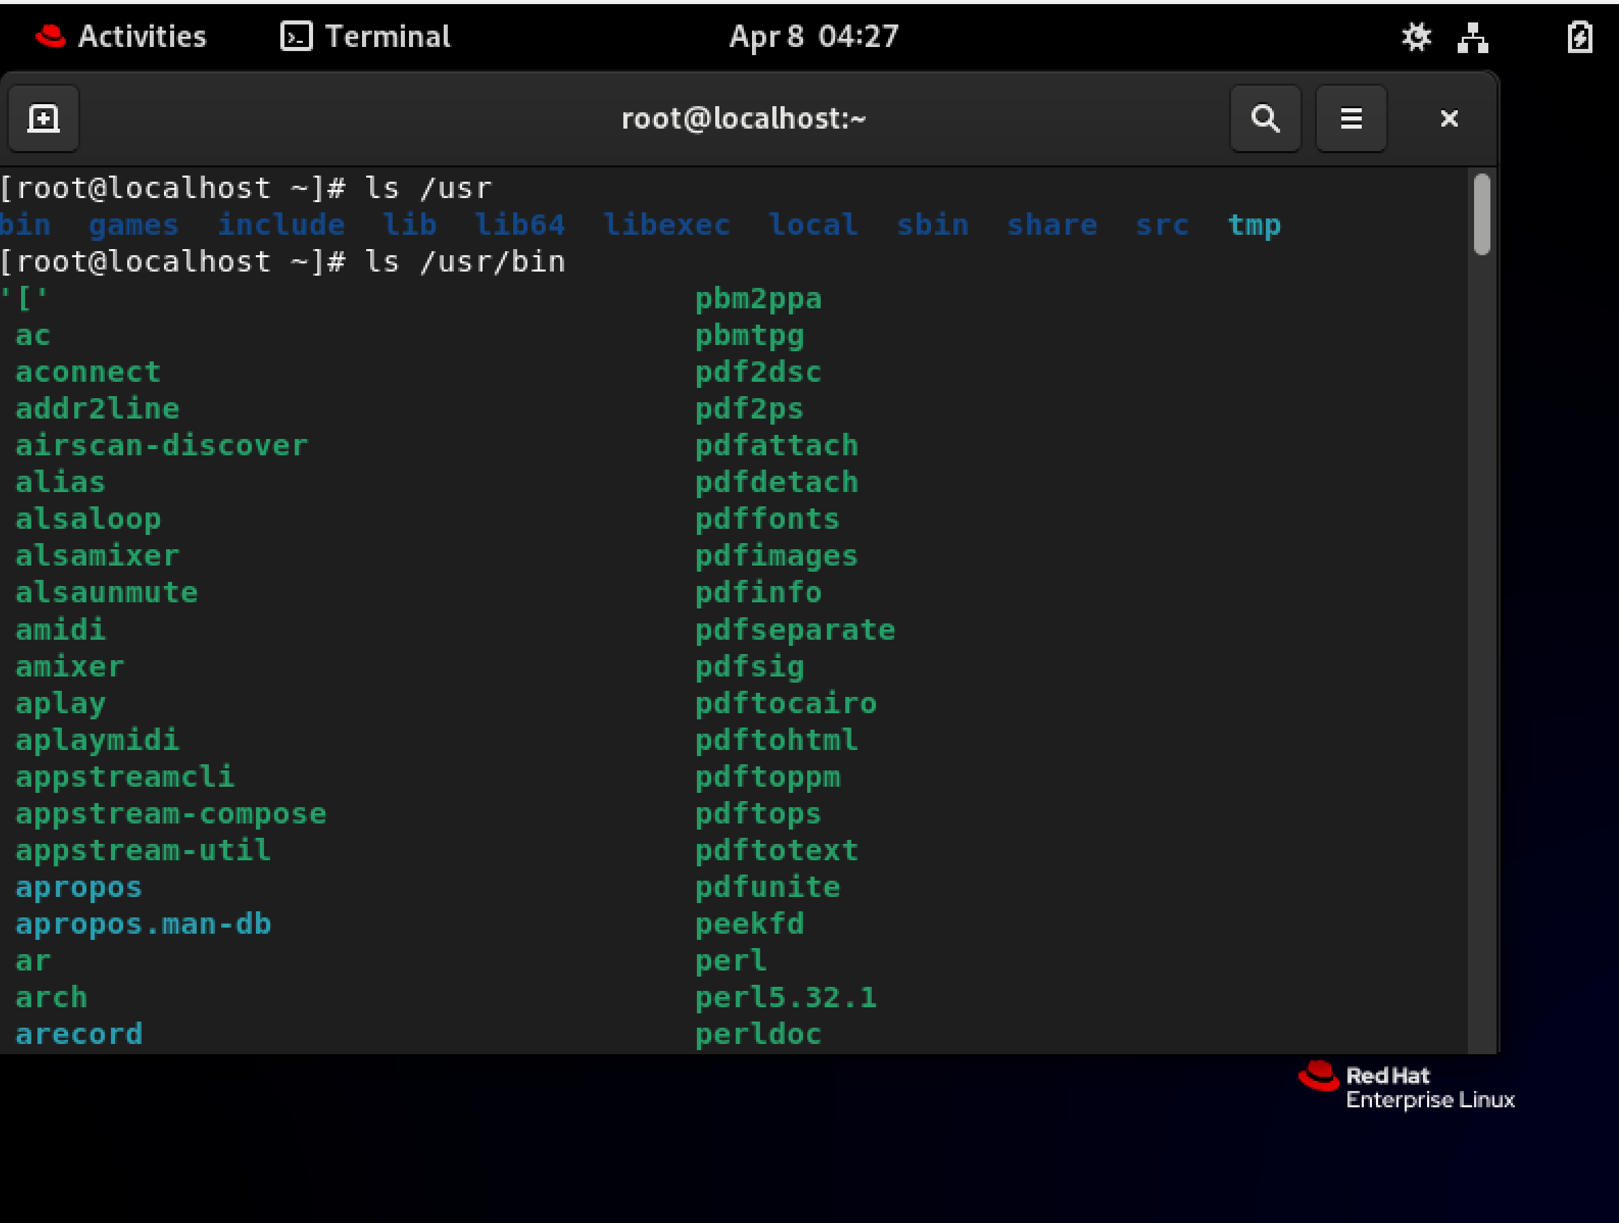The width and height of the screenshot is (1619, 1223).
Task: Open the Activities overview
Action: coord(122,36)
